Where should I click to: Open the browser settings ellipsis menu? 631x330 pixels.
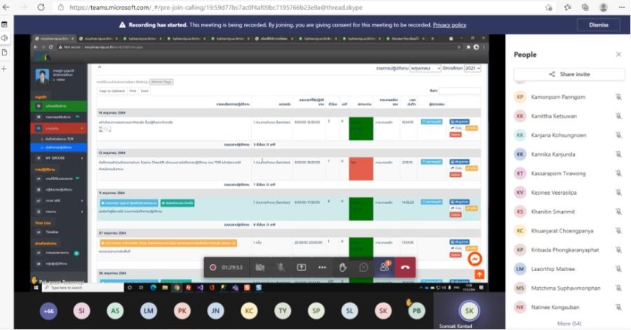click(x=620, y=7)
